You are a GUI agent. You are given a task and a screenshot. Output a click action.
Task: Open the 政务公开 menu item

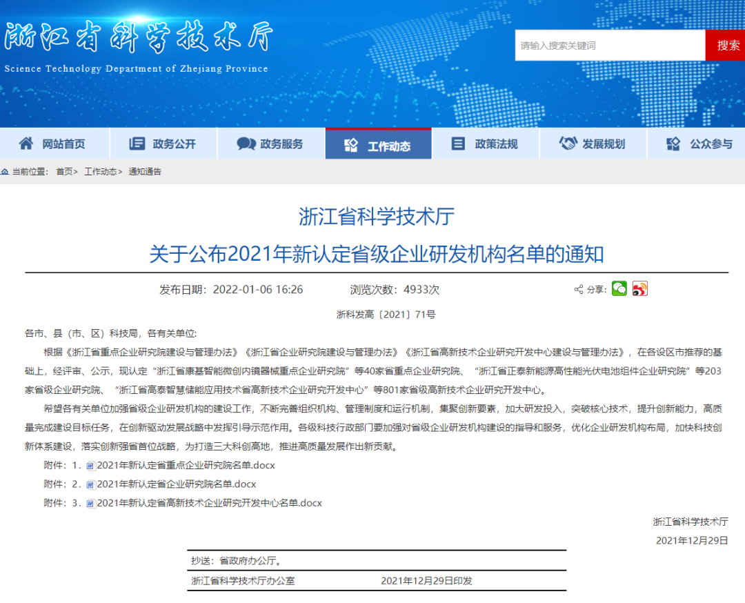[x=163, y=144]
